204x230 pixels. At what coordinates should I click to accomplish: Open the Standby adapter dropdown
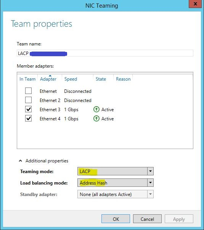116,194
